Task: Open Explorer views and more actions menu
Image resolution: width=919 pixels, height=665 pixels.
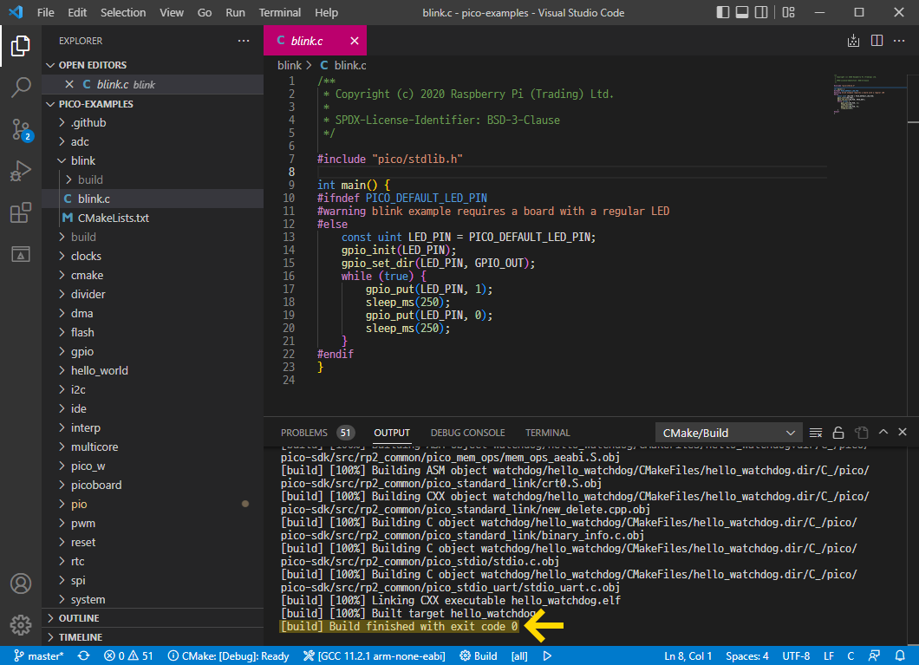Action: pos(244,41)
